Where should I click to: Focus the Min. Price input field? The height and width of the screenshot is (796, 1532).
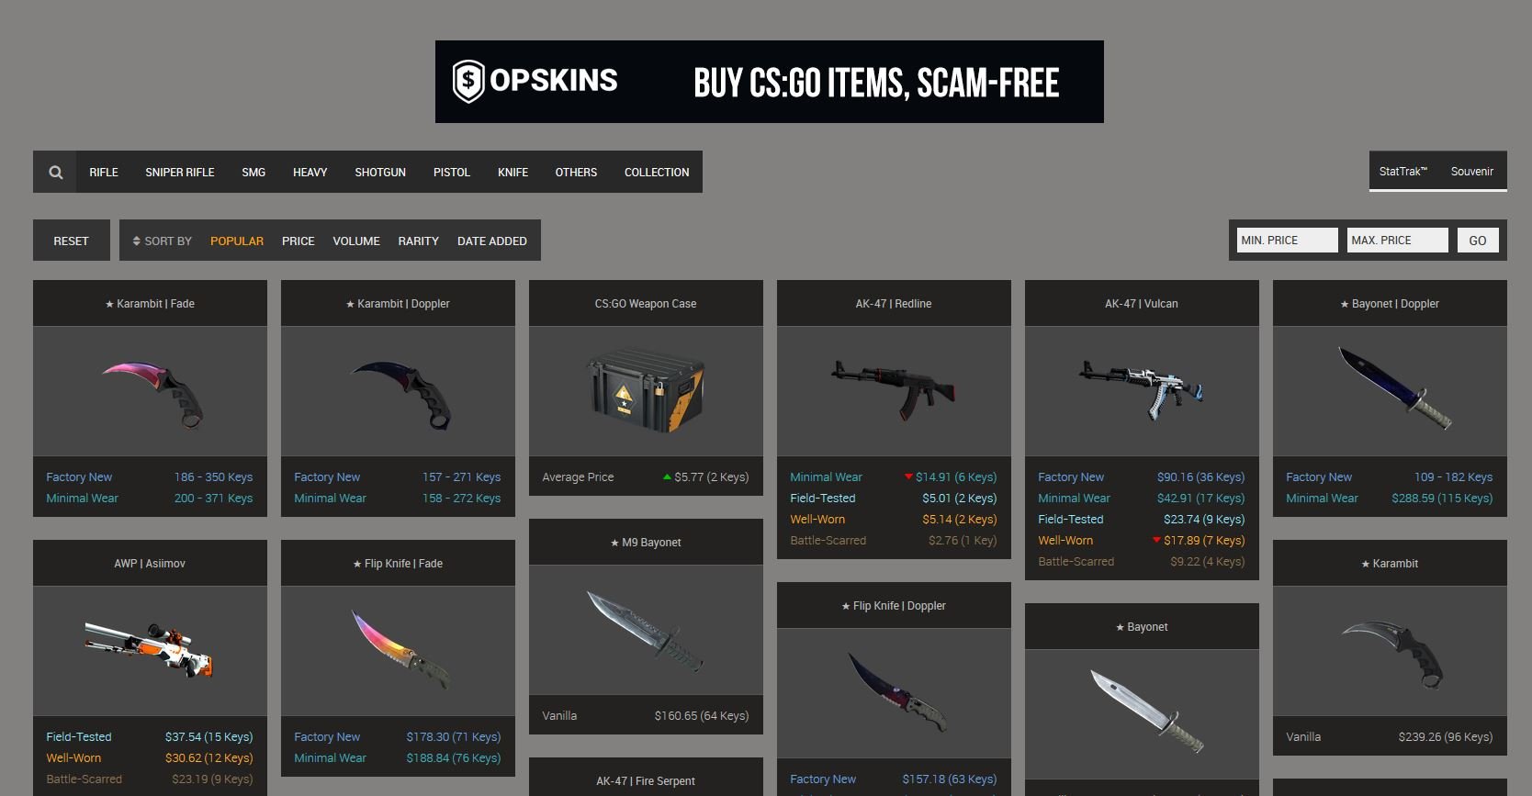[1287, 241]
